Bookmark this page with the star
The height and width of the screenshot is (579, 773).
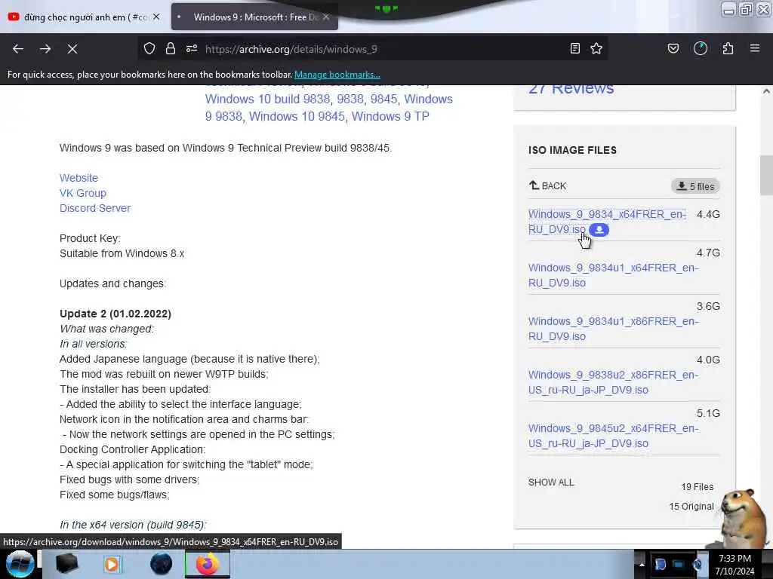(596, 49)
